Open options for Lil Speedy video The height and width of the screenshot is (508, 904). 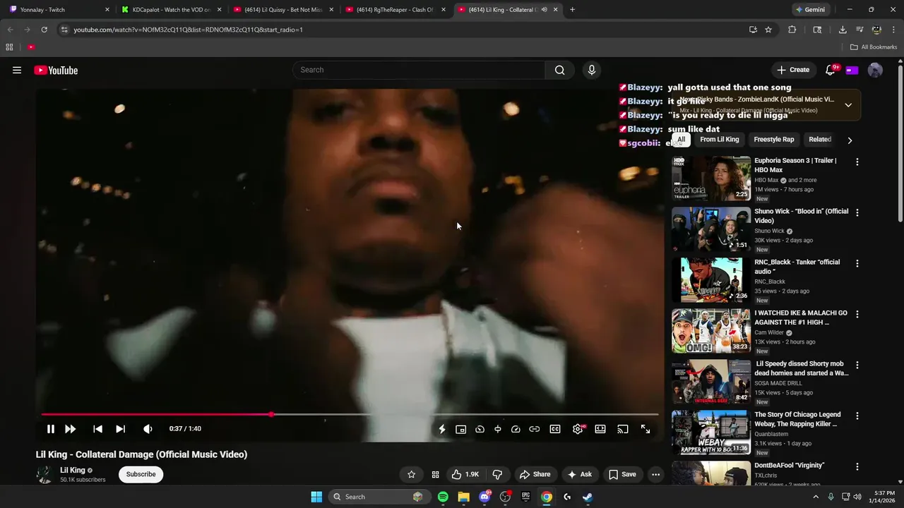tap(857, 365)
